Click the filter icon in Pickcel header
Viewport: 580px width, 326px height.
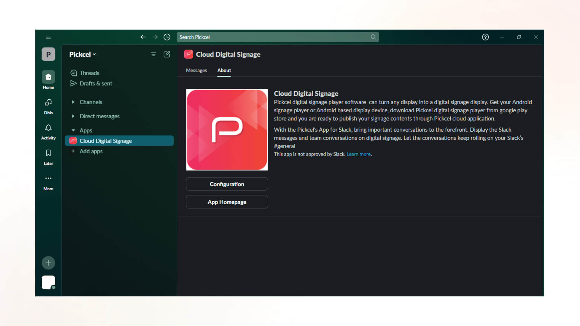pyautogui.click(x=153, y=54)
